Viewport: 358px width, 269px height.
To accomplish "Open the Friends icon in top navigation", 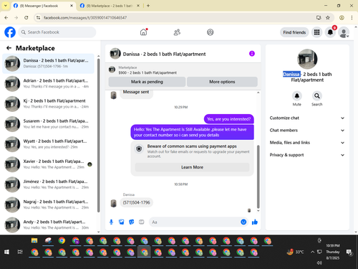I will point(177,32).
